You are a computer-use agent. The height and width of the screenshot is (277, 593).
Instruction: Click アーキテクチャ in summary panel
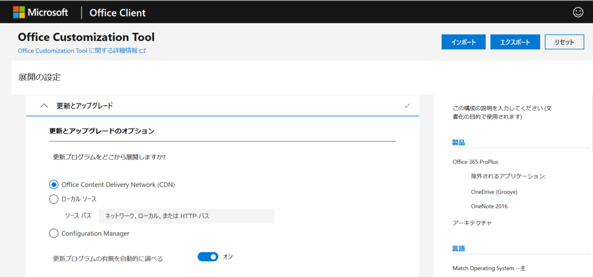pos(472,223)
